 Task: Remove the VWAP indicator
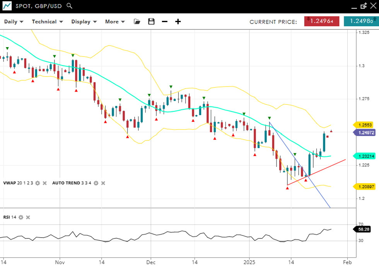[x=44, y=183]
